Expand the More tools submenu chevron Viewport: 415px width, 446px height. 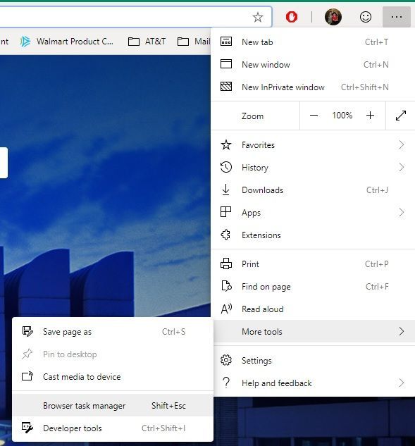402,331
